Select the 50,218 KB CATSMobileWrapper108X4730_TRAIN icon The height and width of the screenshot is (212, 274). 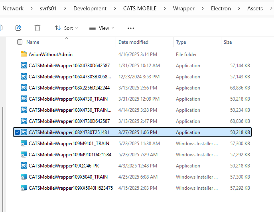[24, 99]
